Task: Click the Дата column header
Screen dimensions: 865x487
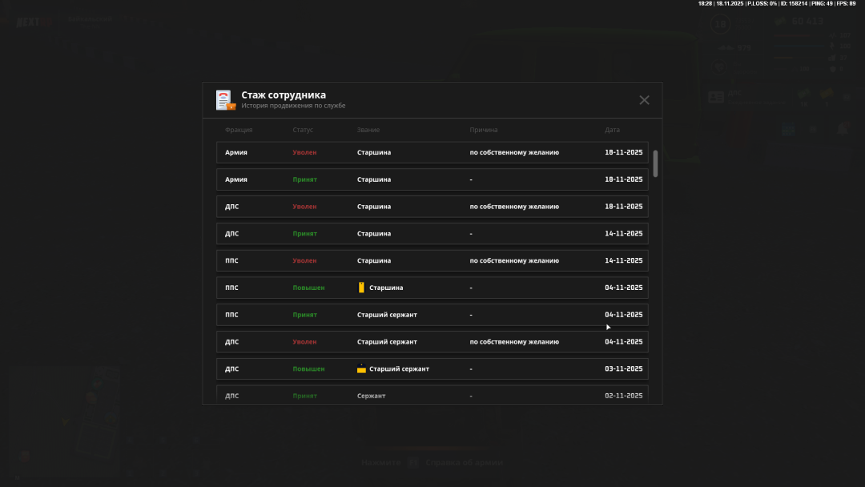Action: 612,130
